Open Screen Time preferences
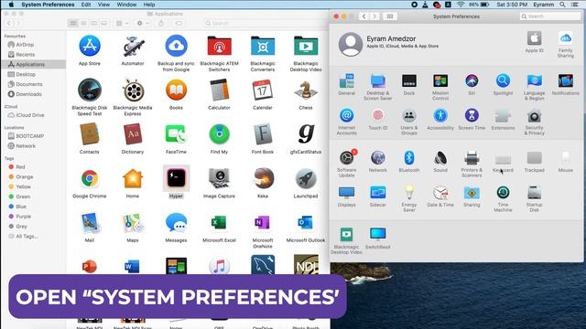The image size is (586, 329). 472,119
